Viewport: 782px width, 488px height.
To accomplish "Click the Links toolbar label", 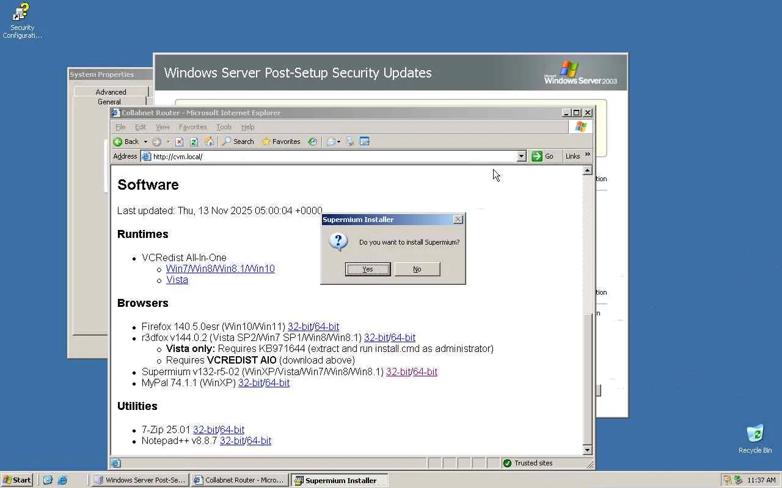I will pos(572,156).
